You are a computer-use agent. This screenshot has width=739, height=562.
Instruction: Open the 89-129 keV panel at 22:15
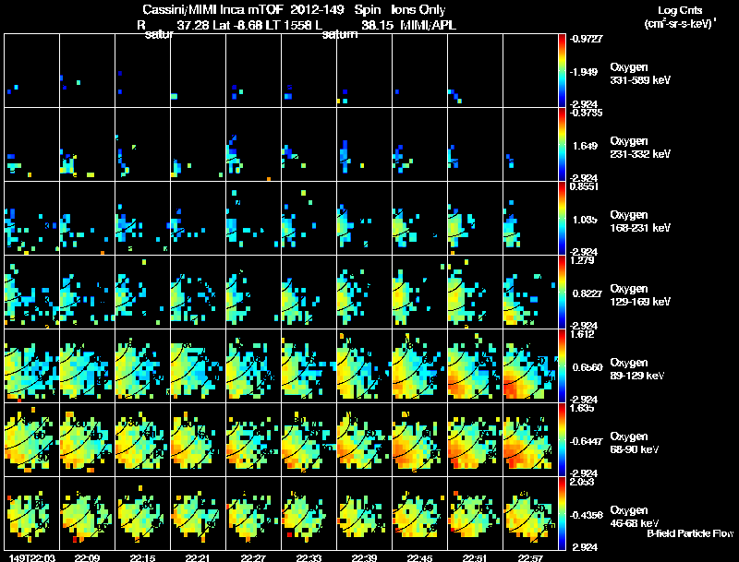click(142, 365)
